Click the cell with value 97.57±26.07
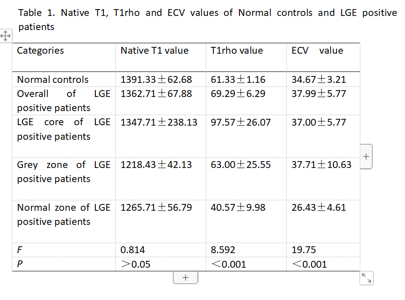The height and width of the screenshot is (300, 405). tap(241, 122)
